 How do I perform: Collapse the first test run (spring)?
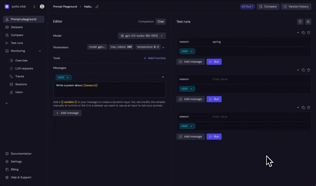click(x=298, y=33)
